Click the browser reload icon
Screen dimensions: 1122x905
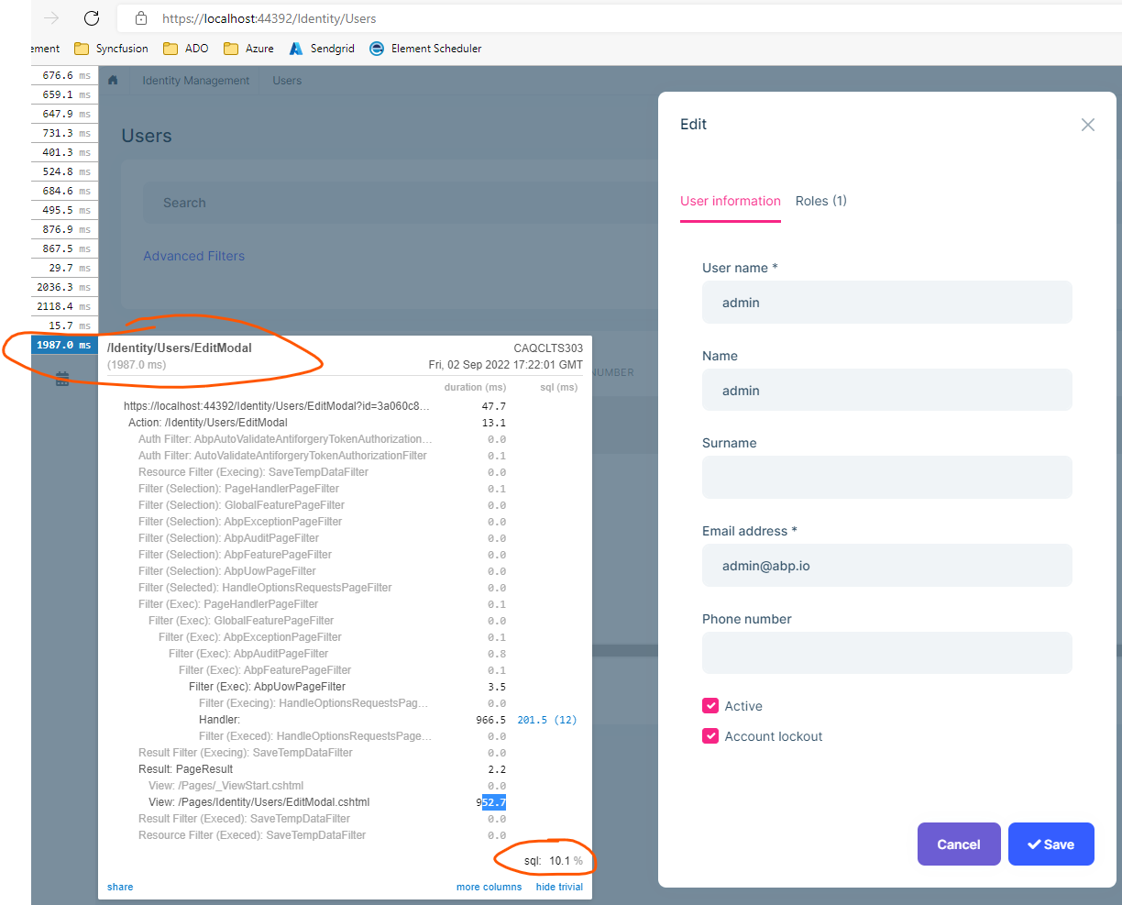91,18
